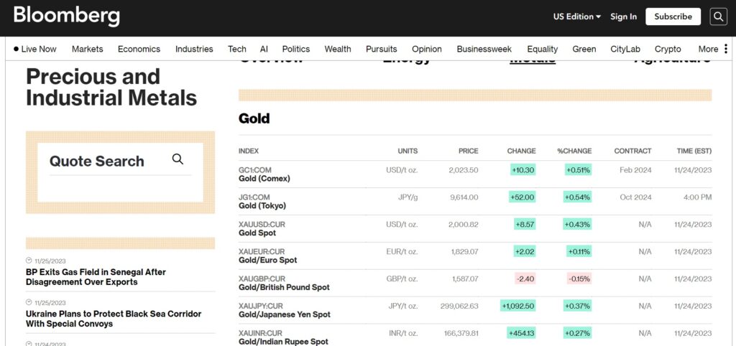Image resolution: width=736 pixels, height=346 pixels.
Task: Click the 4:00 PM time cell
Action: coord(697,197)
